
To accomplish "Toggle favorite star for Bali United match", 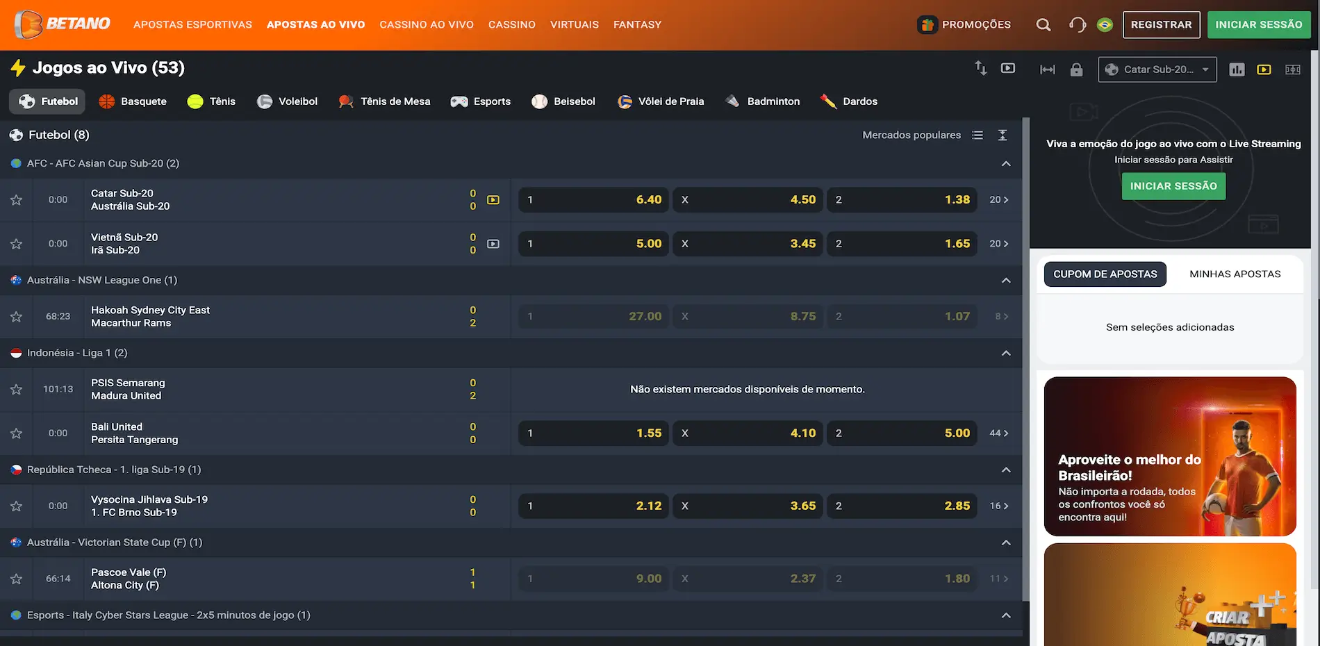I will click(17, 433).
